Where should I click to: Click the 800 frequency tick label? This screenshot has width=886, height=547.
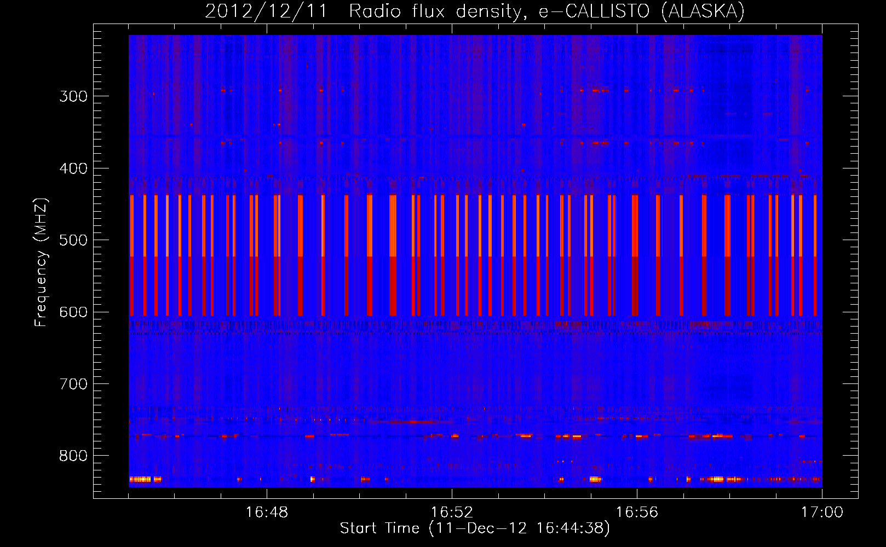pyautogui.click(x=73, y=456)
